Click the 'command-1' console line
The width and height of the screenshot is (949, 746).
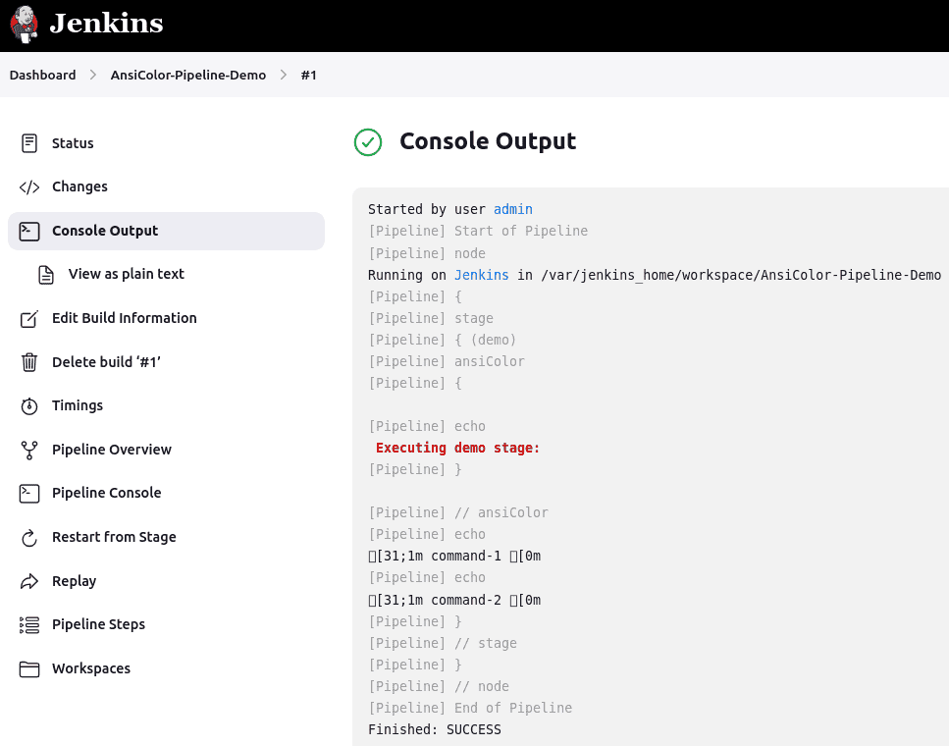point(454,556)
